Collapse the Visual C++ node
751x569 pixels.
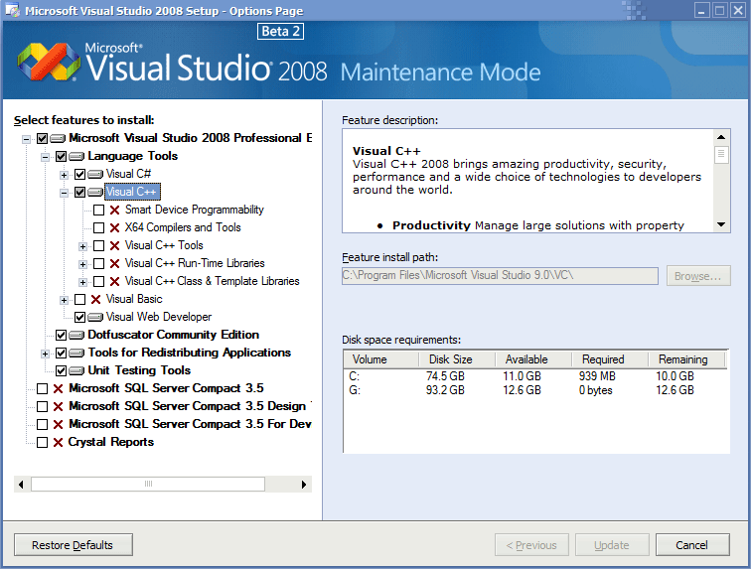tap(64, 193)
